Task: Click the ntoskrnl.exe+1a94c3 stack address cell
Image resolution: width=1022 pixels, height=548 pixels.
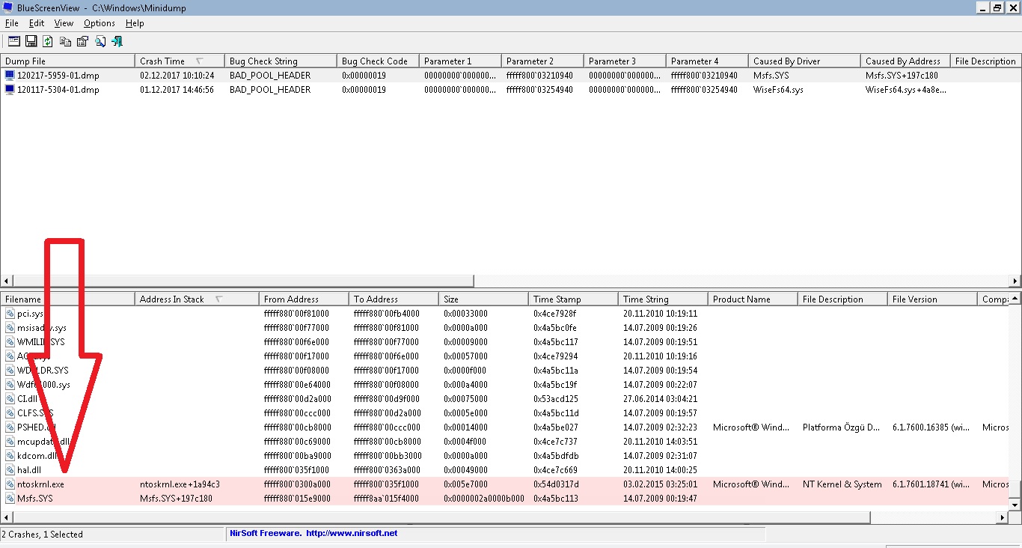Action: (179, 484)
